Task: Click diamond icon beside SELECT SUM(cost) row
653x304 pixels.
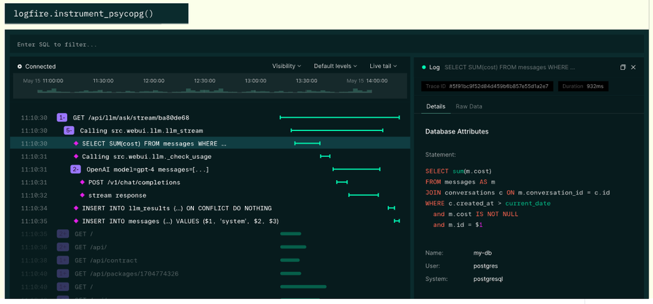Action: coord(76,144)
